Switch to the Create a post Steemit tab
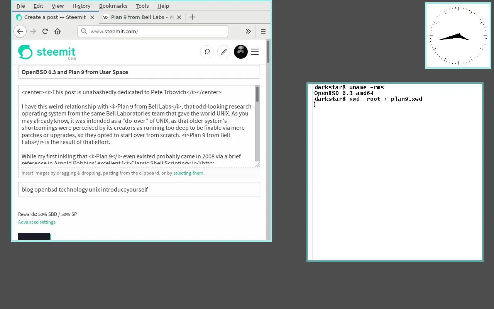This screenshot has width=494, height=309. tap(55, 17)
